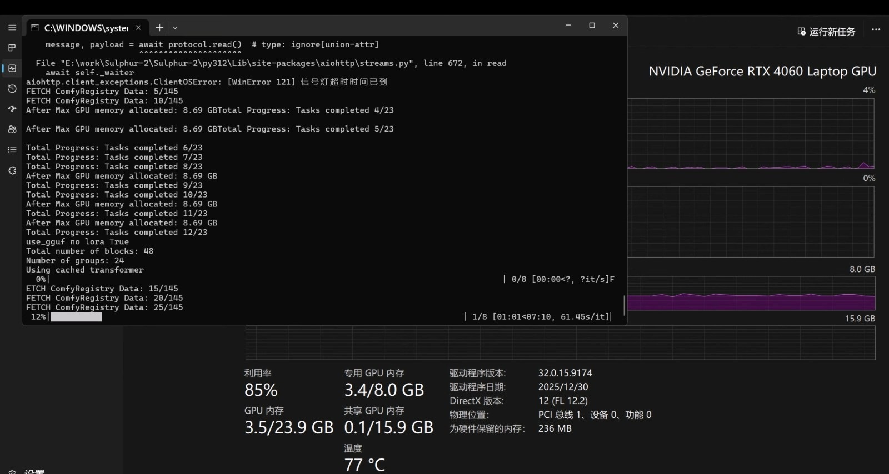
Task: Click the 12% progress bar in terminal
Action: tap(76, 317)
